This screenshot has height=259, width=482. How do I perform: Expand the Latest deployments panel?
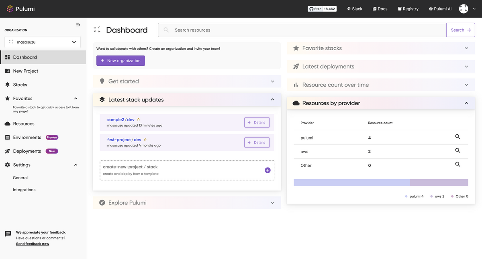pyautogui.click(x=466, y=67)
